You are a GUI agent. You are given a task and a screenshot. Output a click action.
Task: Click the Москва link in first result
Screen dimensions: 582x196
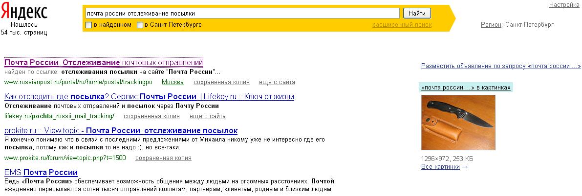173,82
